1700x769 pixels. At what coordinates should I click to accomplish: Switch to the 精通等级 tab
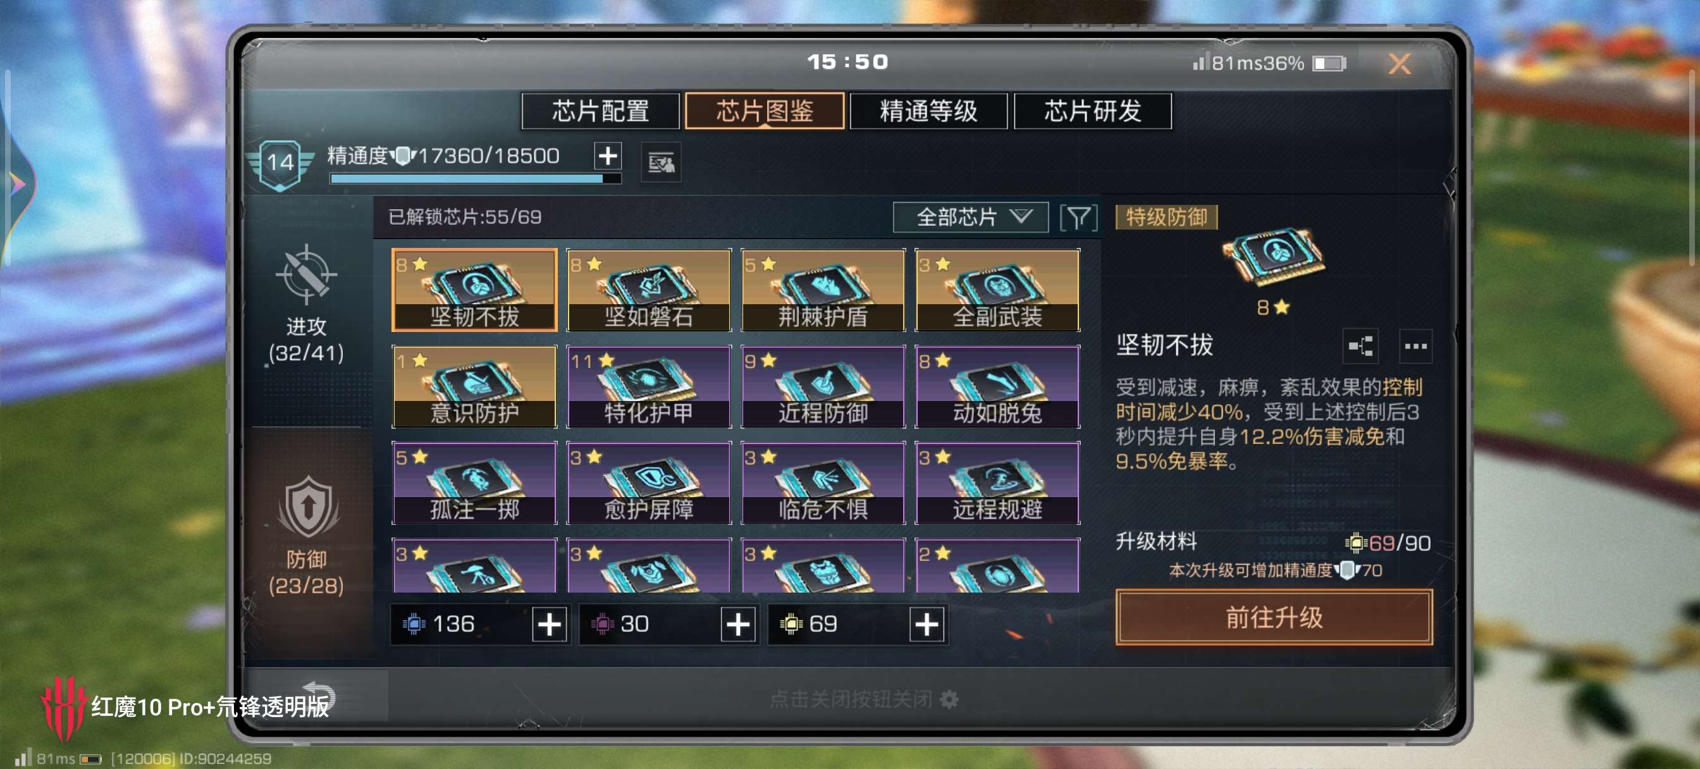(928, 111)
